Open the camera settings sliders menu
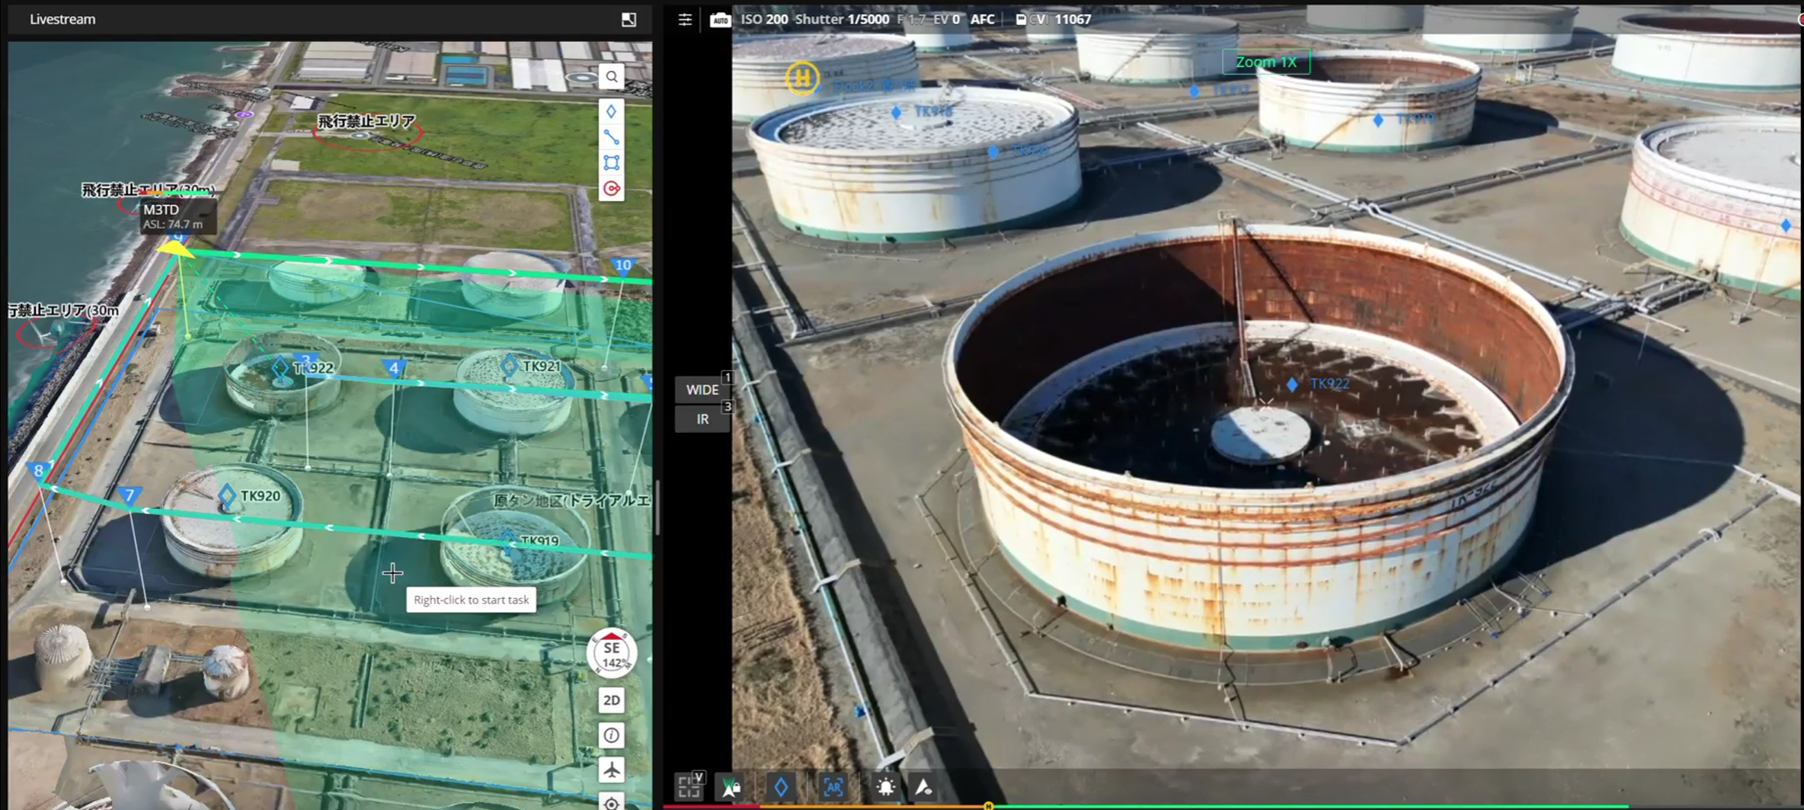Viewport: 1804px width, 810px height. pyautogui.click(x=685, y=20)
